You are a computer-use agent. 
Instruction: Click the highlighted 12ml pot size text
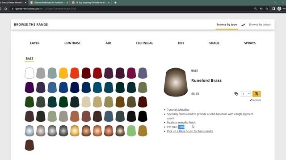coord(181,127)
